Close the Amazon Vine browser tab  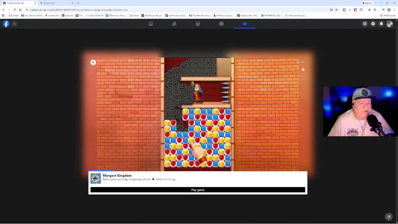(72, 3)
